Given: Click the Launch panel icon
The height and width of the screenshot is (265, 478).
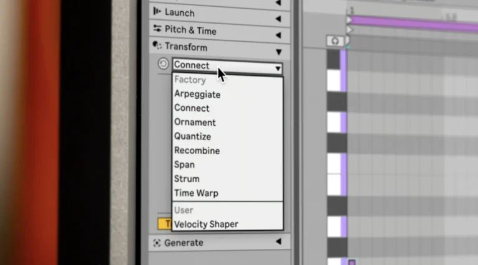Looking at the screenshot, I should [157, 12].
